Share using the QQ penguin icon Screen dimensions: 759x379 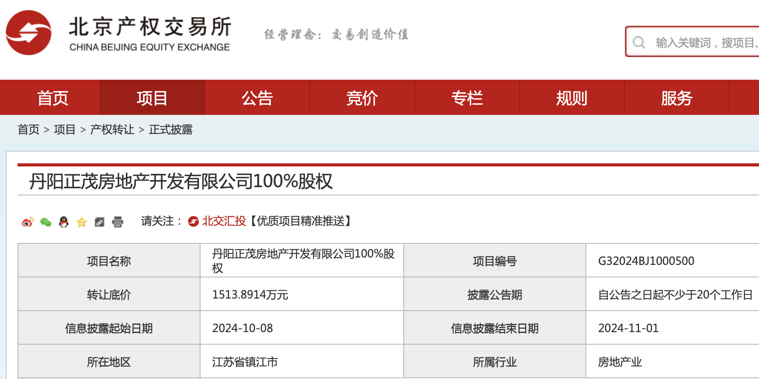point(63,222)
